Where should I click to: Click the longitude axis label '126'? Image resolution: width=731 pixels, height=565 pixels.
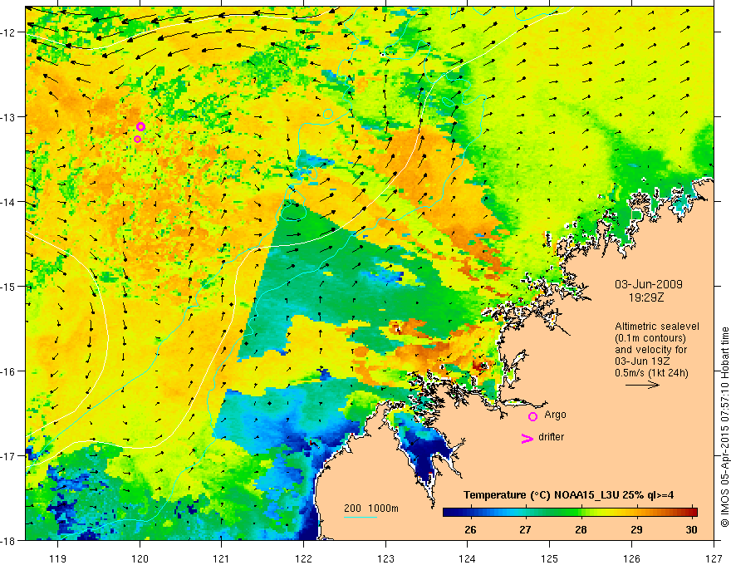[631, 558]
